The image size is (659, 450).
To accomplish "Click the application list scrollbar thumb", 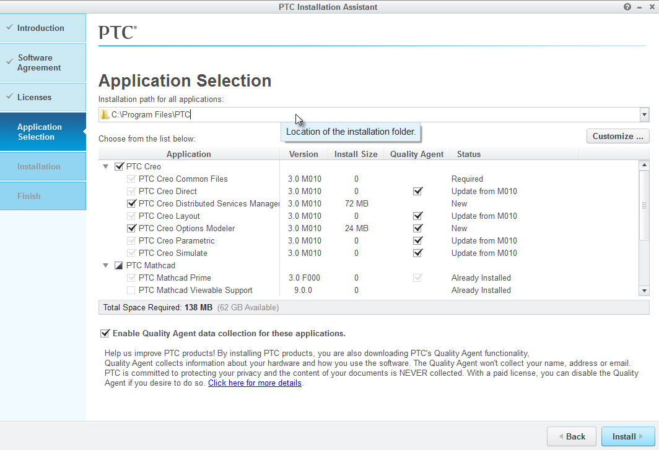I will click(x=644, y=205).
